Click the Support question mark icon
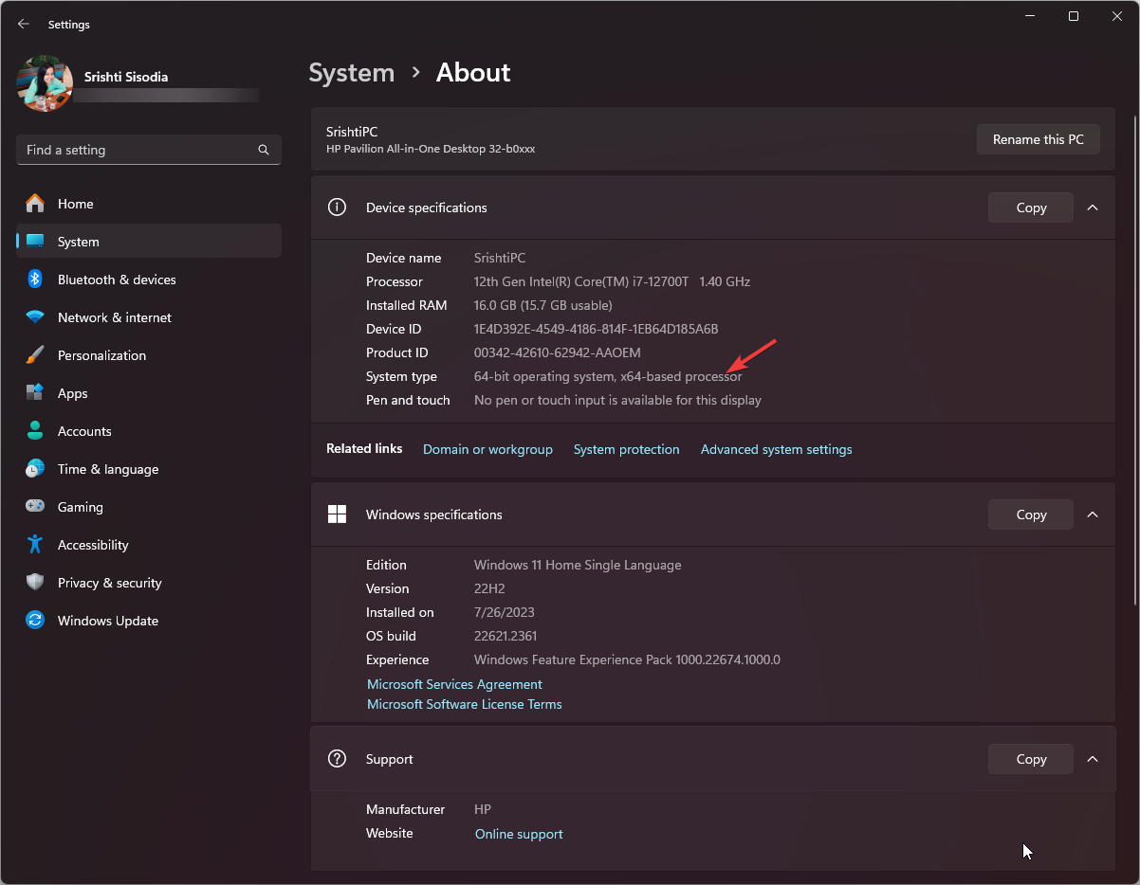The image size is (1140, 885). (337, 759)
